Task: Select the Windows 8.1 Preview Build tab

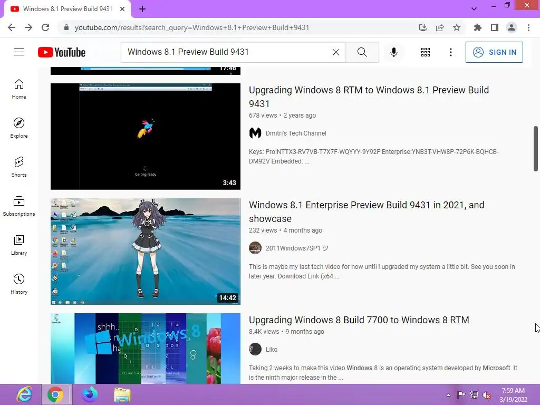Action: 67,9
